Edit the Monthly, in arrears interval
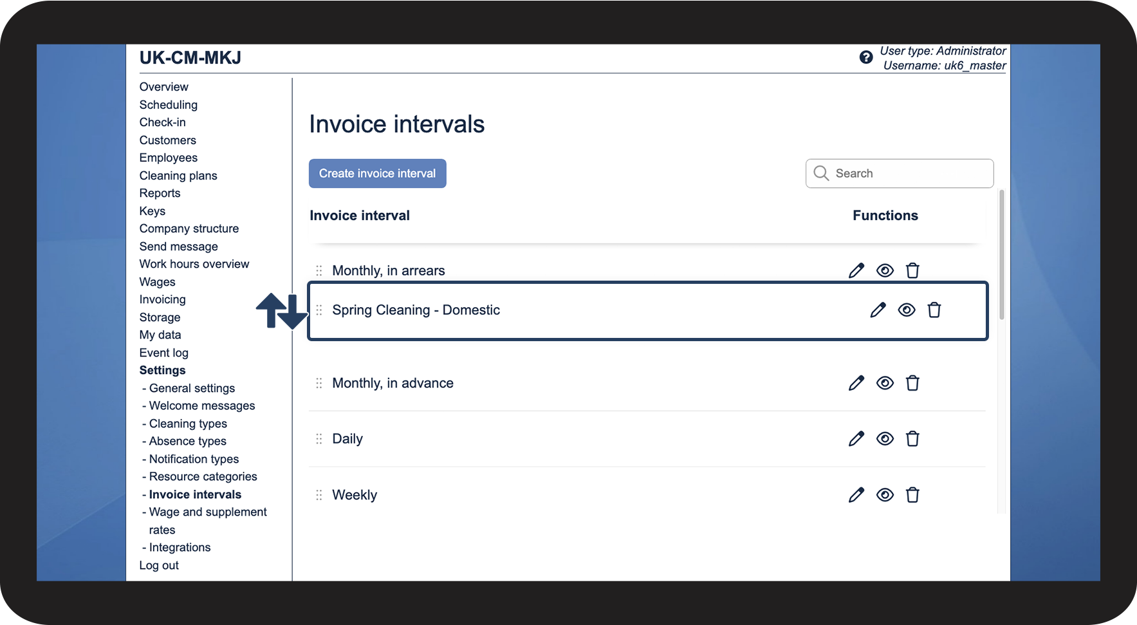Viewport: 1137px width, 625px height. coord(856,271)
